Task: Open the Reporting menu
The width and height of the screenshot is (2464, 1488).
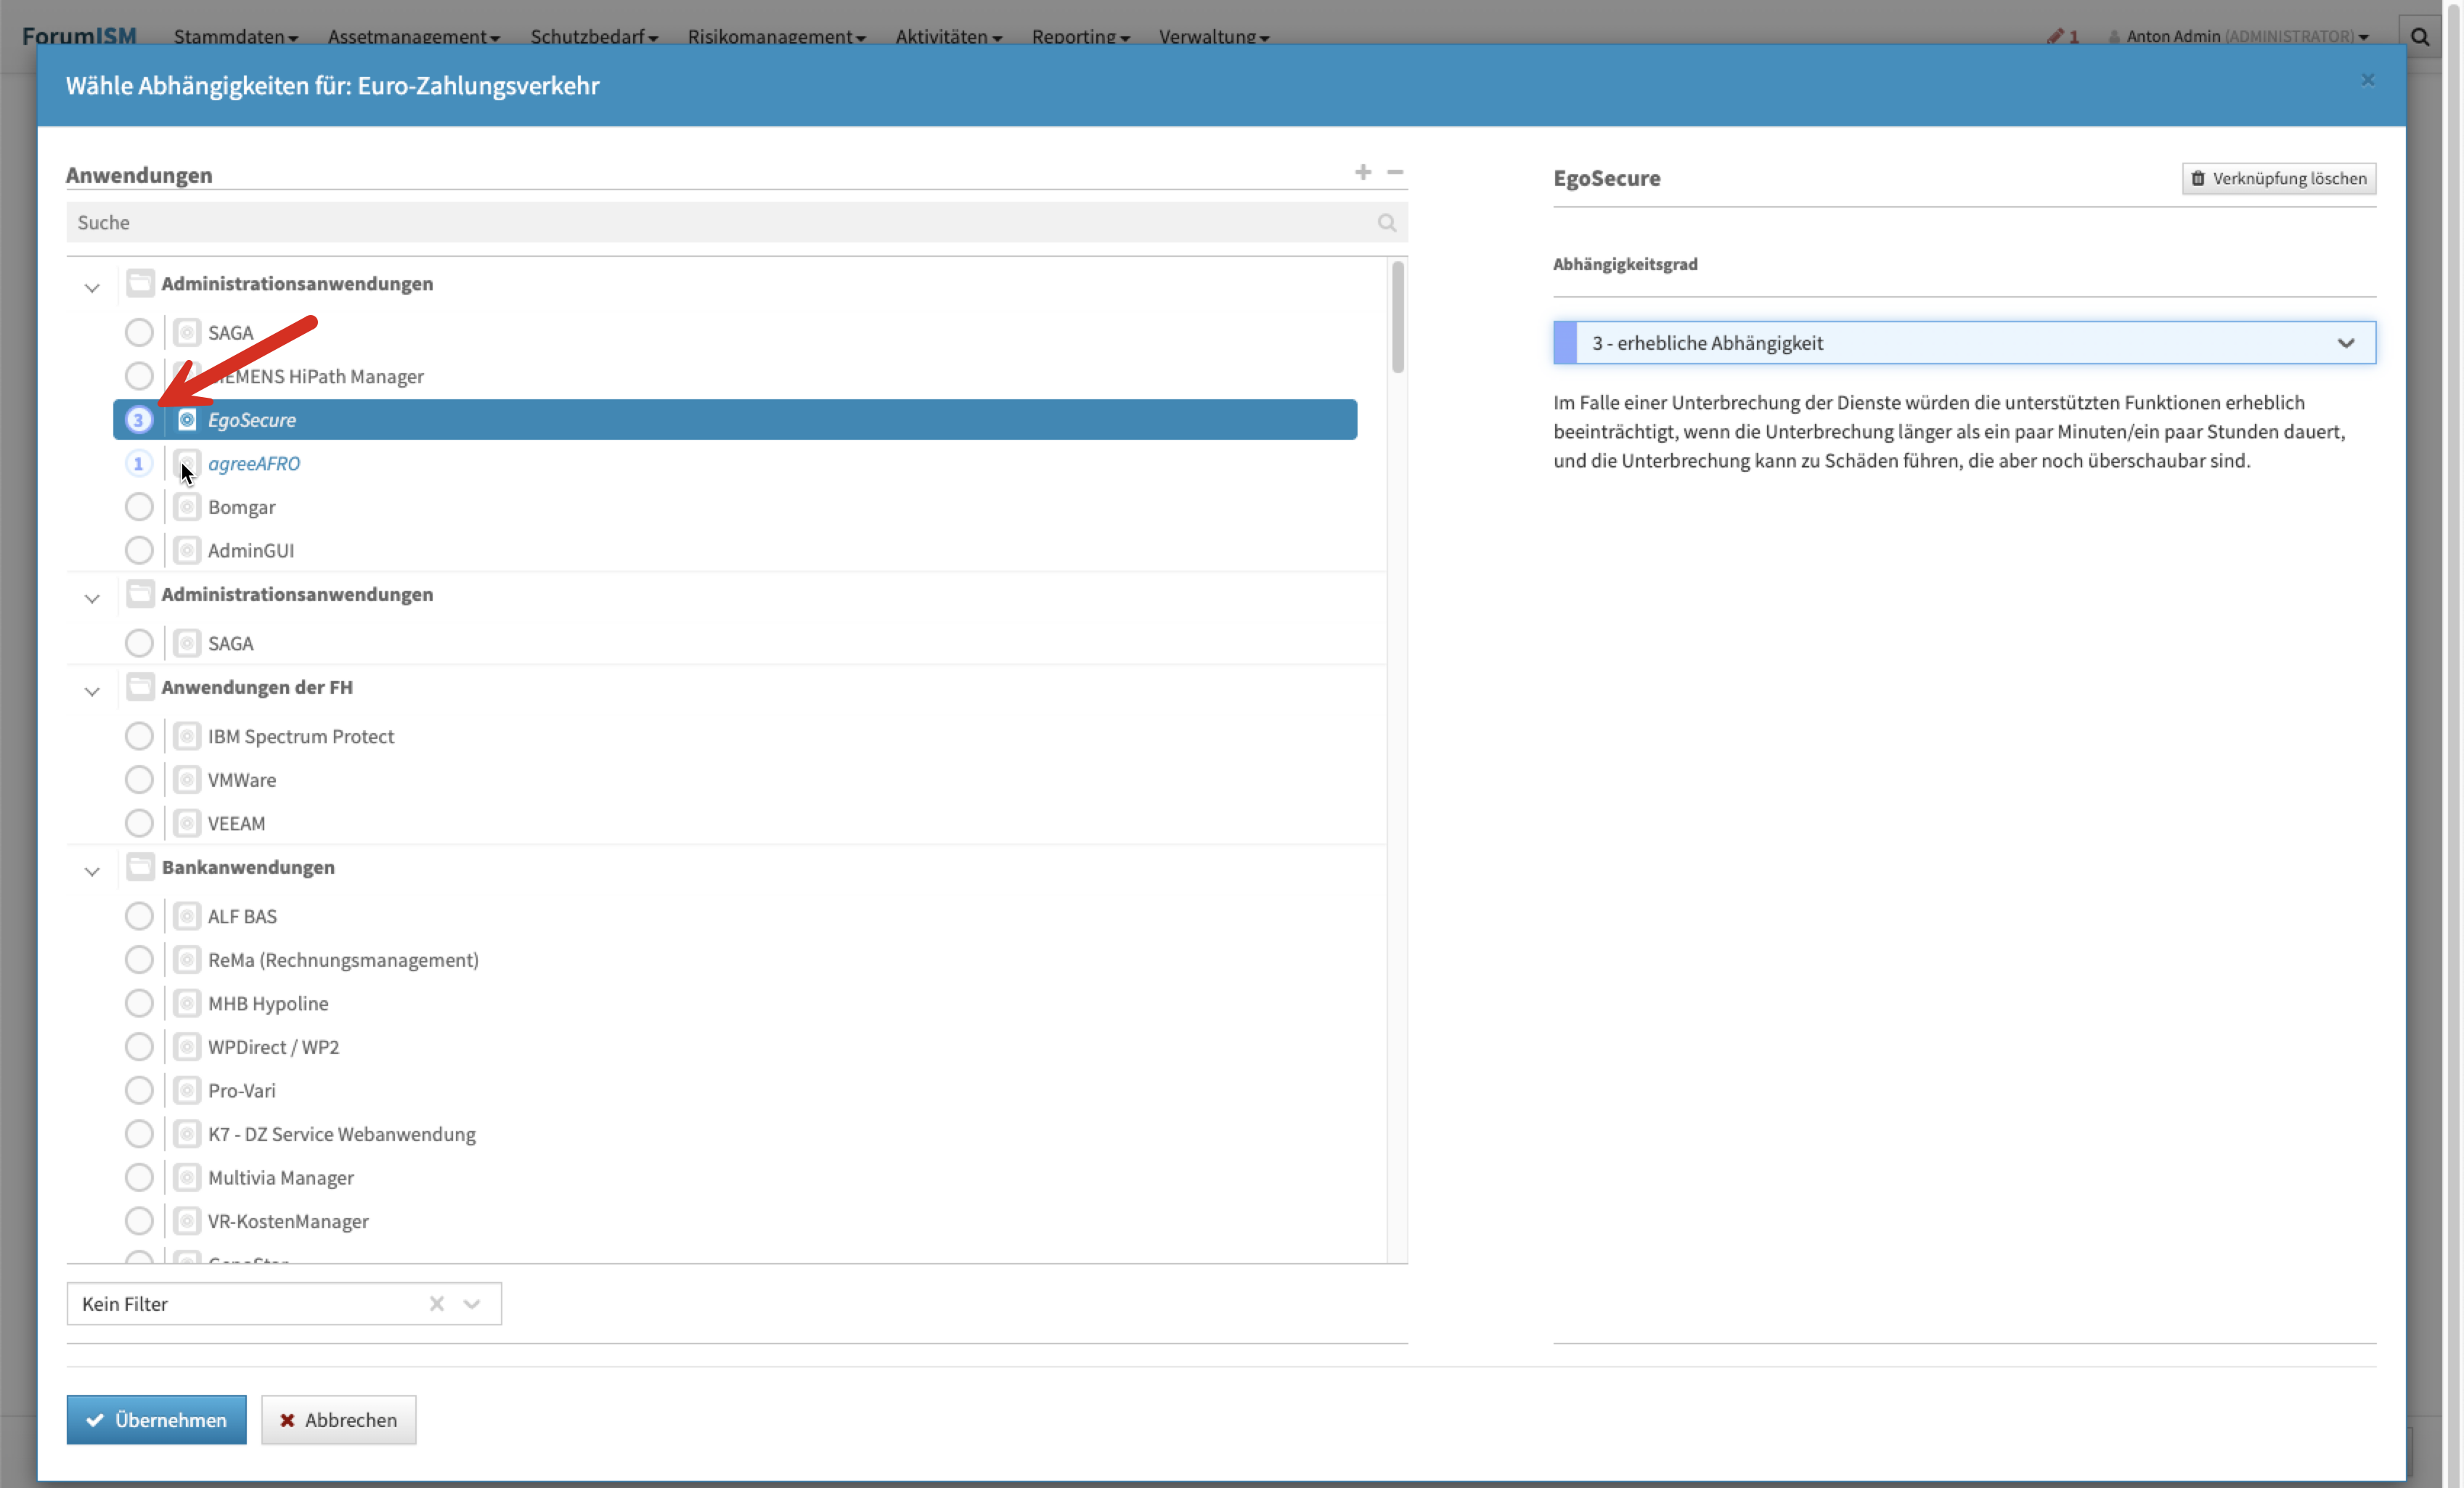Action: (x=1080, y=37)
